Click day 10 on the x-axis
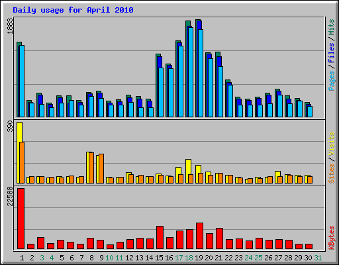The height and width of the screenshot is (265, 339). click(x=109, y=258)
